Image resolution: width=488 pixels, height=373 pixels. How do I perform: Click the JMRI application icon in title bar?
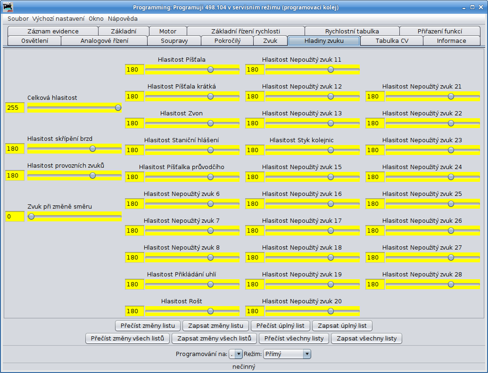click(x=8, y=8)
